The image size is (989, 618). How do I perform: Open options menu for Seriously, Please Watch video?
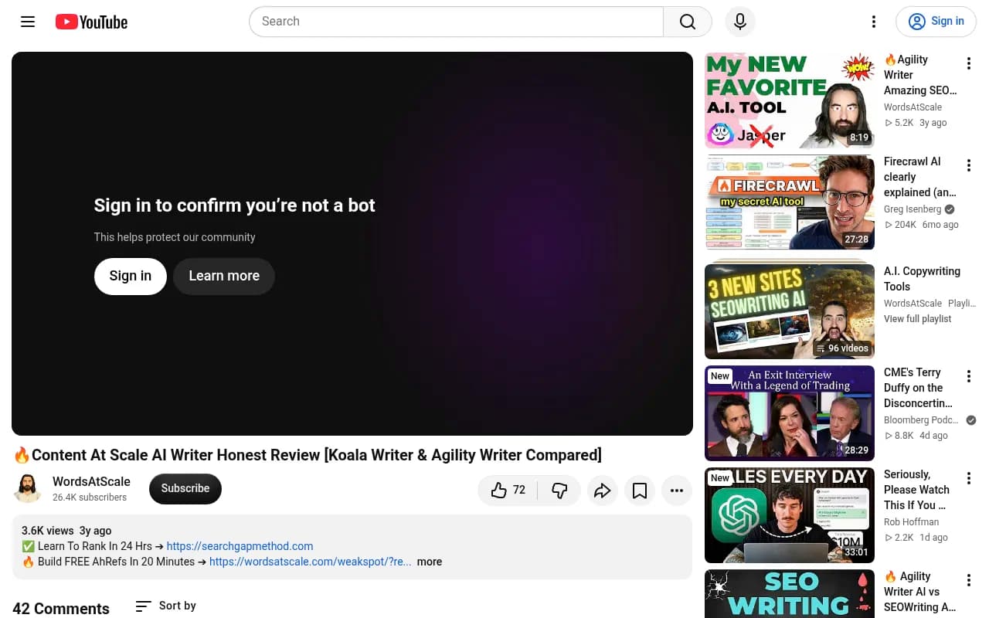pyautogui.click(x=969, y=478)
